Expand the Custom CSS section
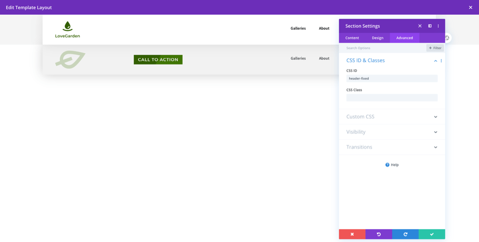The image size is (479, 242). (x=392, y=117)
